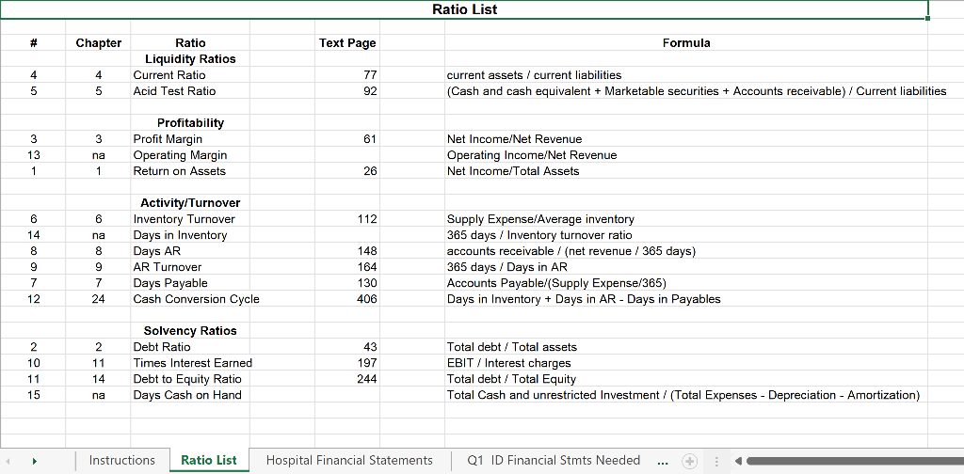Image resolution: width=964 pixels, height=474 pixels.
Task: Select the Times Interest Earned cell
Action: coord(190,363)
